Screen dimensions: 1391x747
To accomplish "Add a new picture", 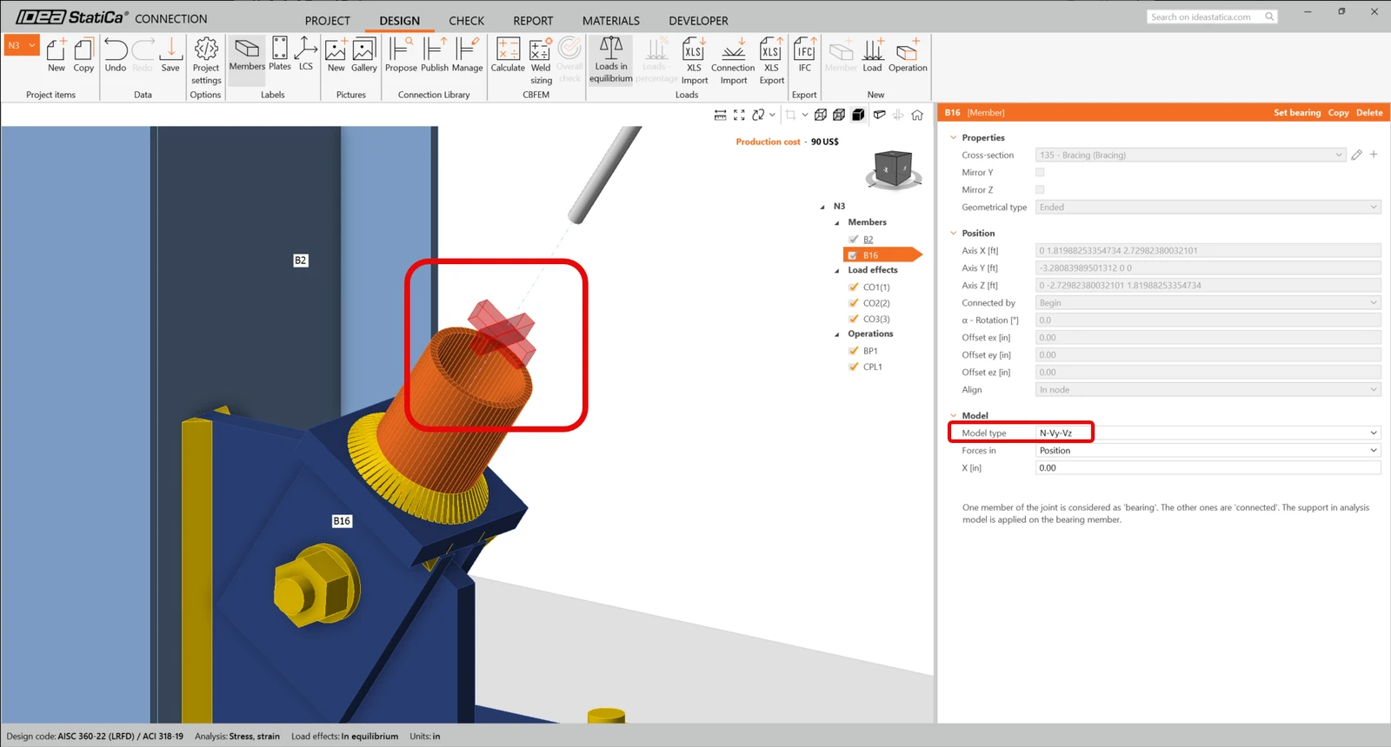I will (x=336, y=56).
